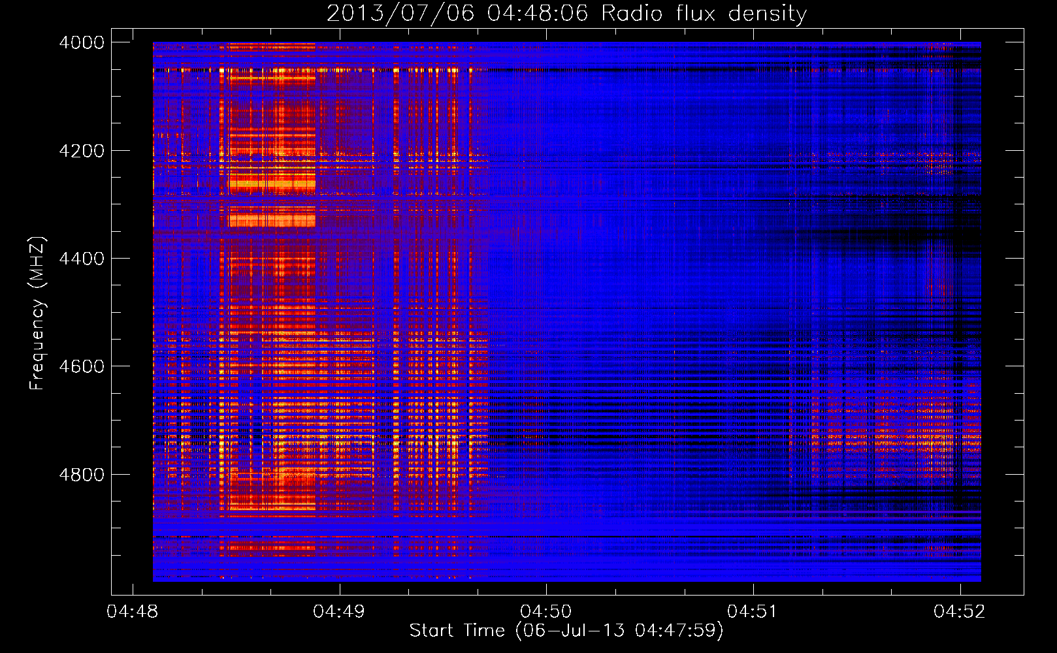Click the 4600 frequency axis label
1057x653 pixels.
coord(82,366)
